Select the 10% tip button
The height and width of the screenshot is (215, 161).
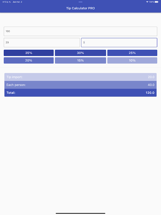[132, 60]
